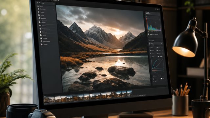210x118 pixels.
Task: Open the dropdown field directly above the adjustment rows
Action: pyautogui.click(x=156, y=43)
